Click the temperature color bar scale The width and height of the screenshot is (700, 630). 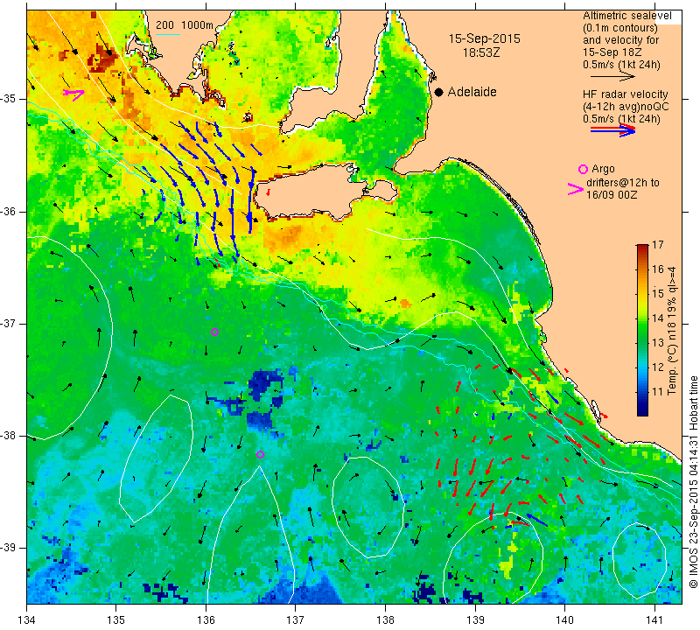[x=642, y=330]
